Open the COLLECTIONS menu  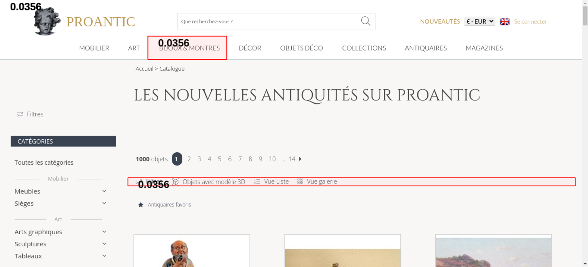point(364,48)
